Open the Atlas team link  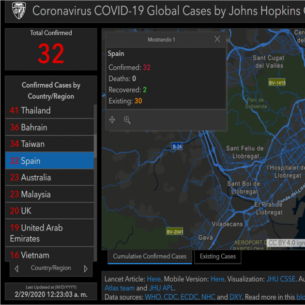point(120,288)
